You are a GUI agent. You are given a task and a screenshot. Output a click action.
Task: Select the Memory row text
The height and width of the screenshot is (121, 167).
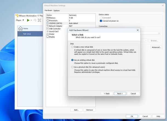click(52, 18)
